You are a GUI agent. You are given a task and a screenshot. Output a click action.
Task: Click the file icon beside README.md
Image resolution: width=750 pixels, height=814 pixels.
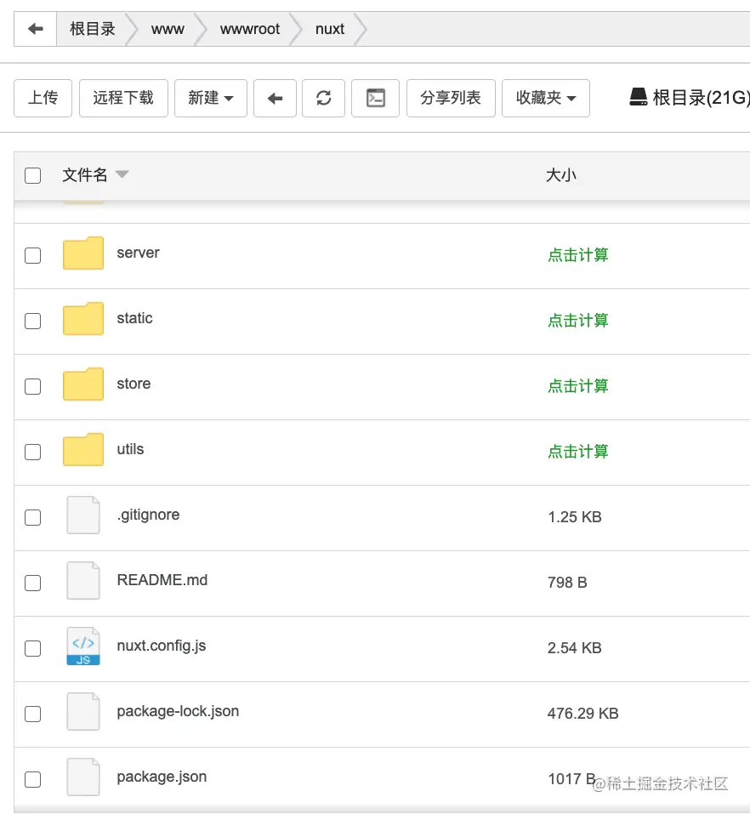pos(82,582)
